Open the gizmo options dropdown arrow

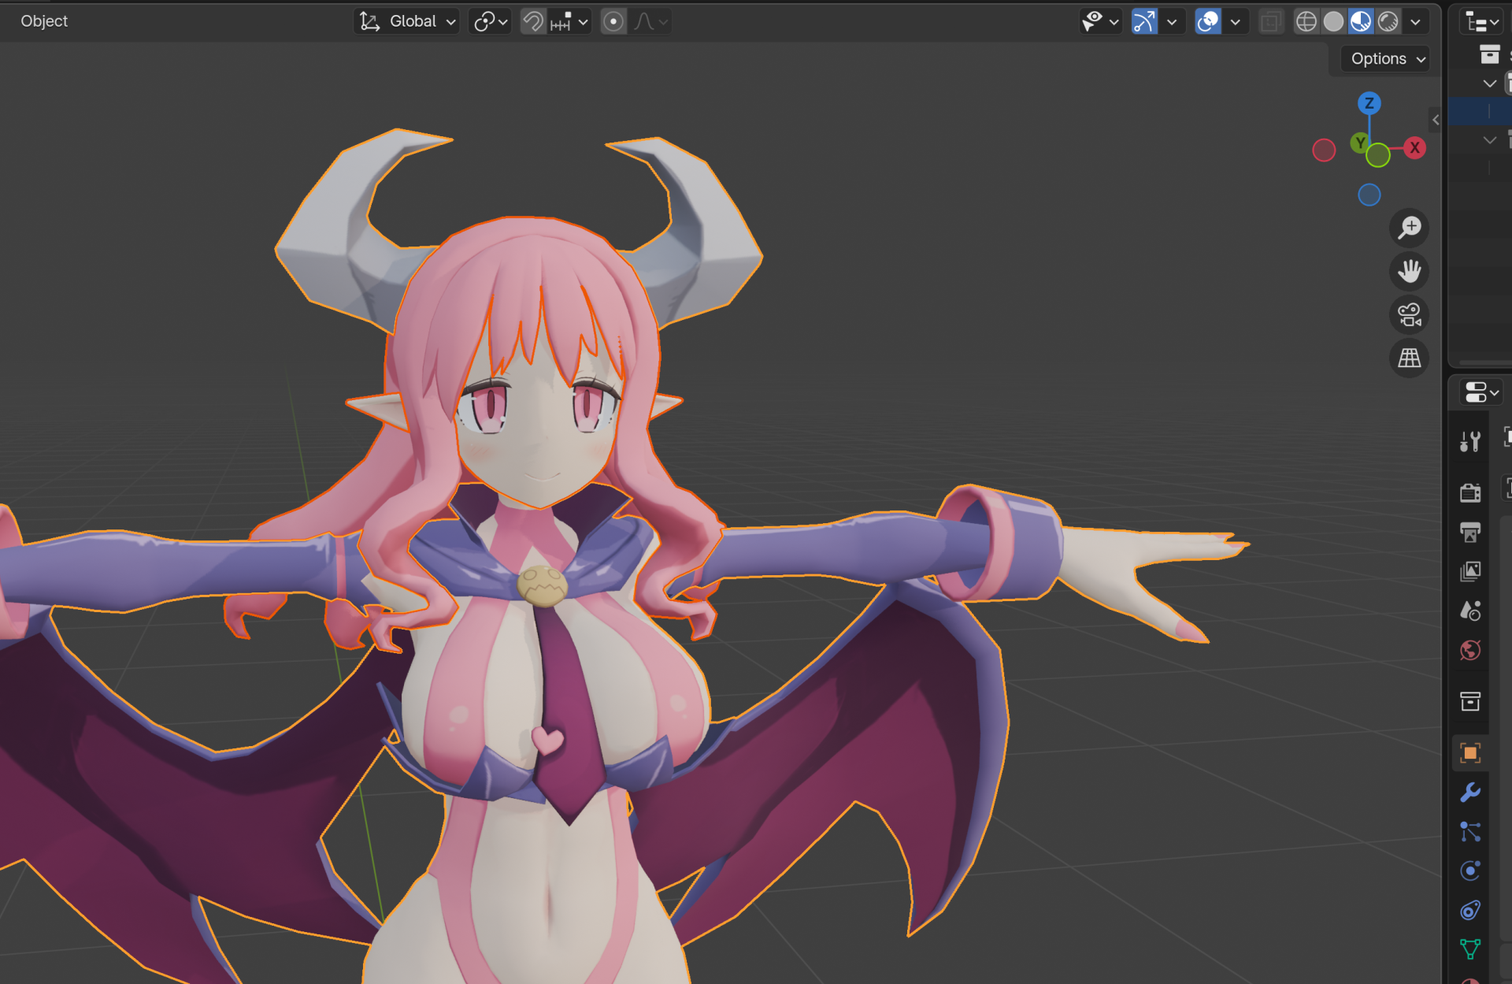(1172, 21)
